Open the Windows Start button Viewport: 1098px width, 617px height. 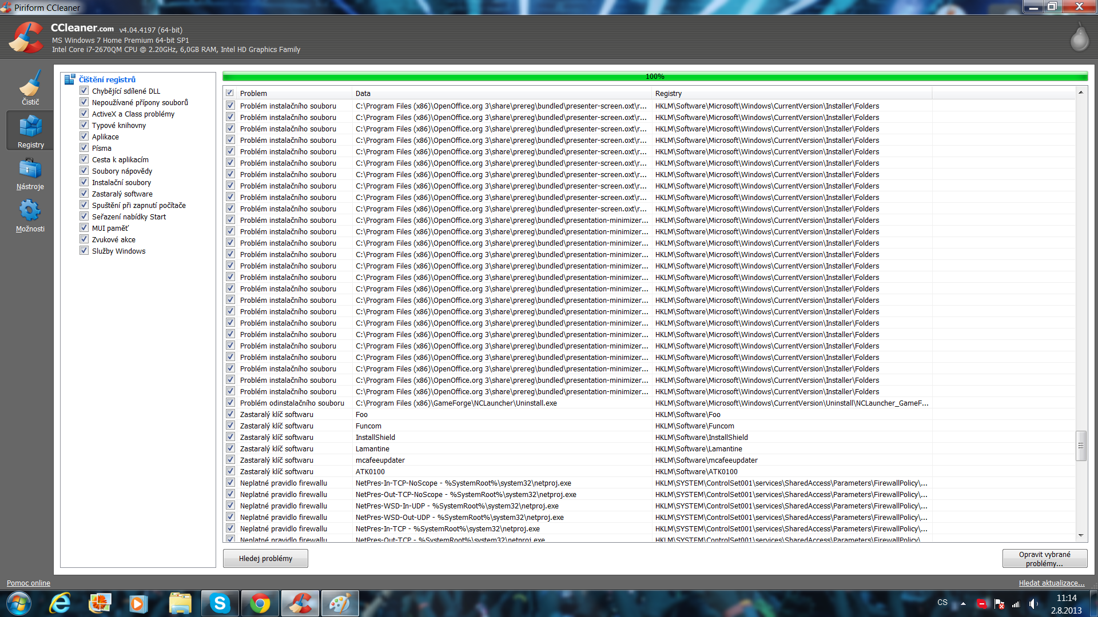point(18,603)
